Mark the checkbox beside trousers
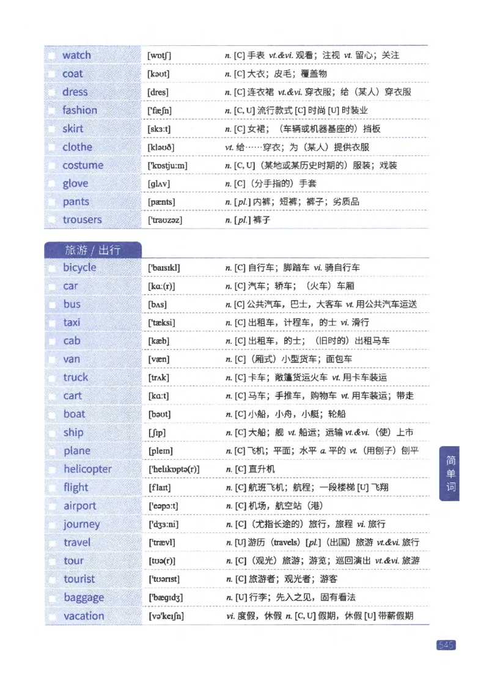This screenshot has width=489, height=692. [52, 219]
